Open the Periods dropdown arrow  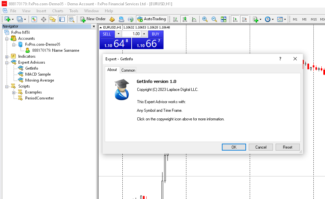pyautogui.click(x=273, y=20)
